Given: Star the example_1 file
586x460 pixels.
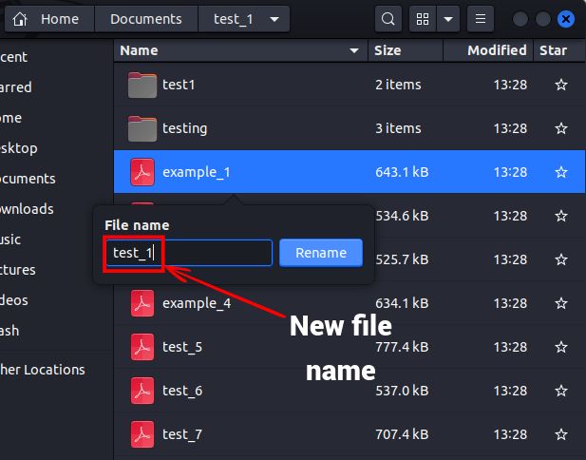Looking at the screenshot, I should tap(561, 172).
